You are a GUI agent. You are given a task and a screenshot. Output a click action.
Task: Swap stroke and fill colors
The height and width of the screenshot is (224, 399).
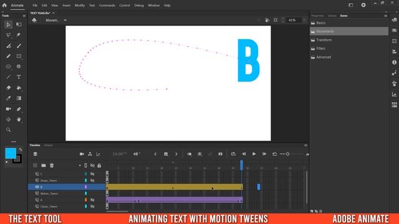(21, 149)
